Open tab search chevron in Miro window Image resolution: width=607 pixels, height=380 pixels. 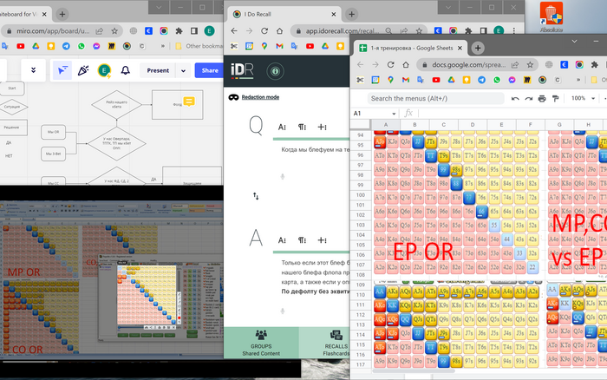click(x=159, y=7)
